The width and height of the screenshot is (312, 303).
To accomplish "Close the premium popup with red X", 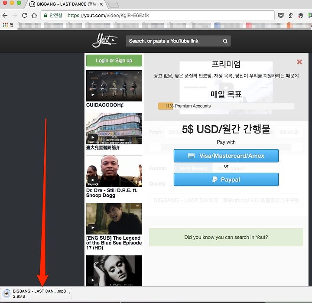I will click(299, 62).
